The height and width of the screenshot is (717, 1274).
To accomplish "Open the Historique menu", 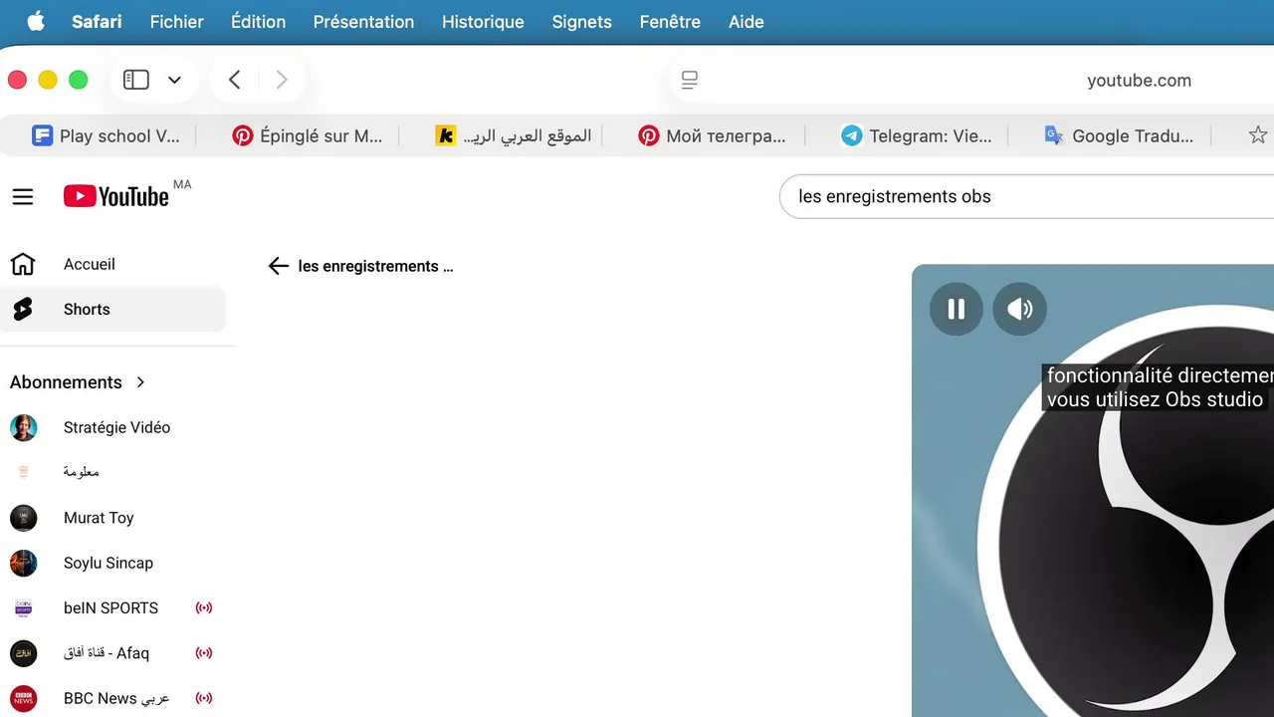I will click(x=483, y=22).
